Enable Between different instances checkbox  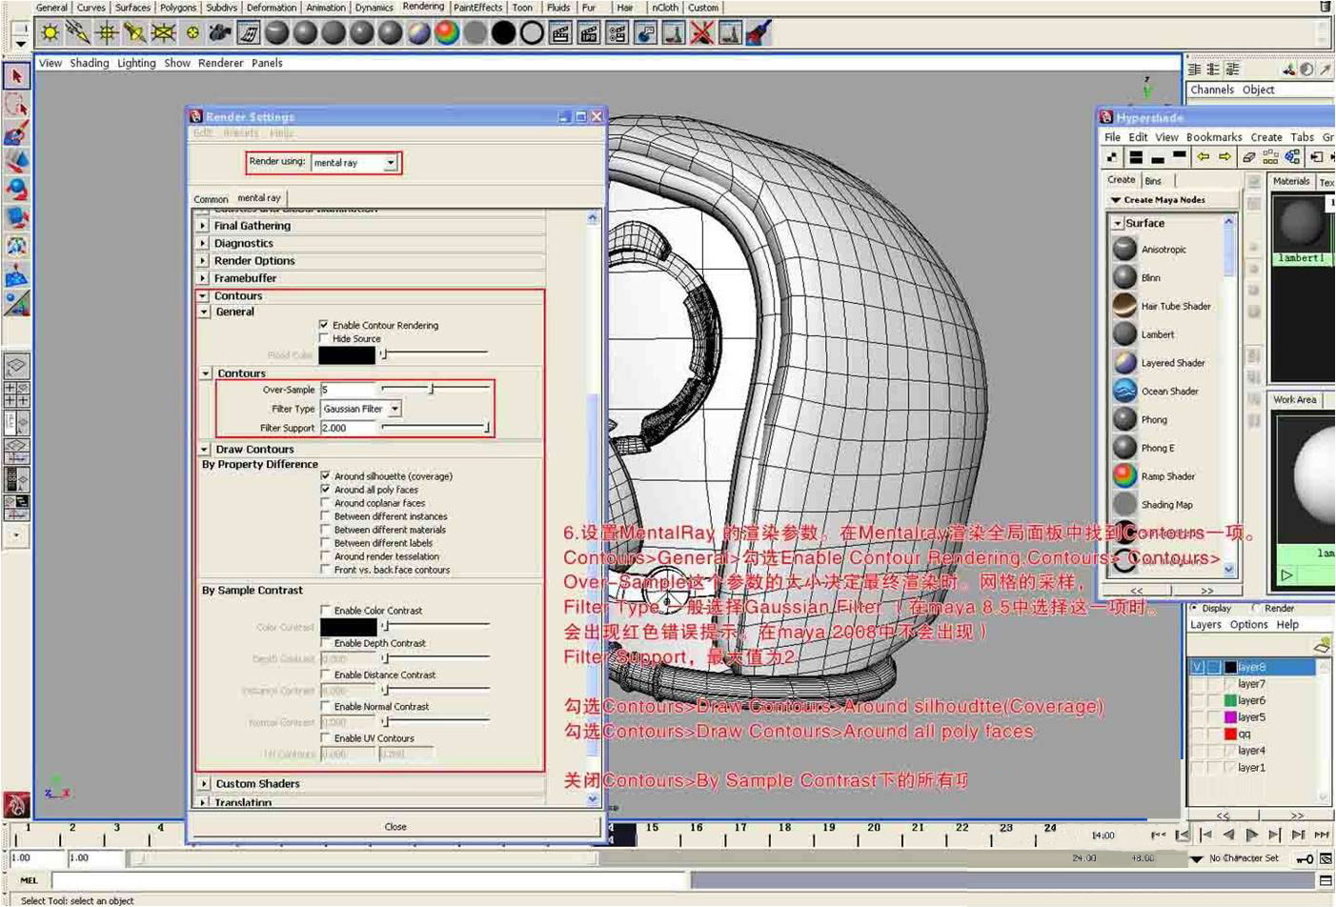click(x=326, y=515)
